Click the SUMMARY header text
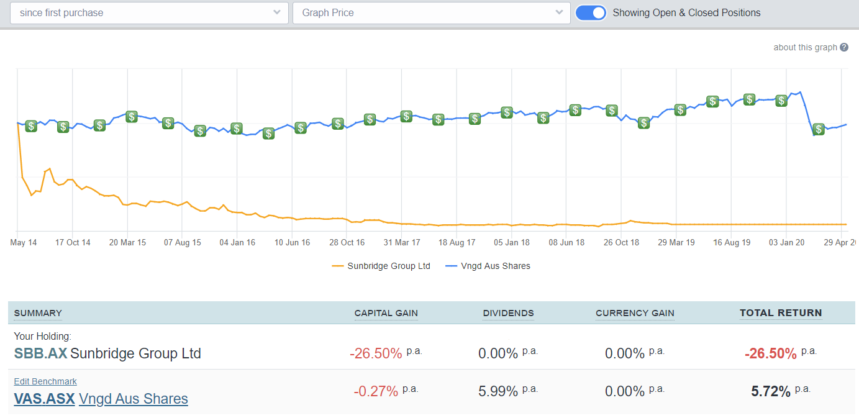 (38, 313)
